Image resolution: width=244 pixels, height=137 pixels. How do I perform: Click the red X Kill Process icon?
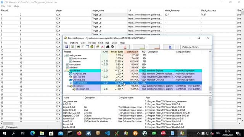click(x=102, y=47)
